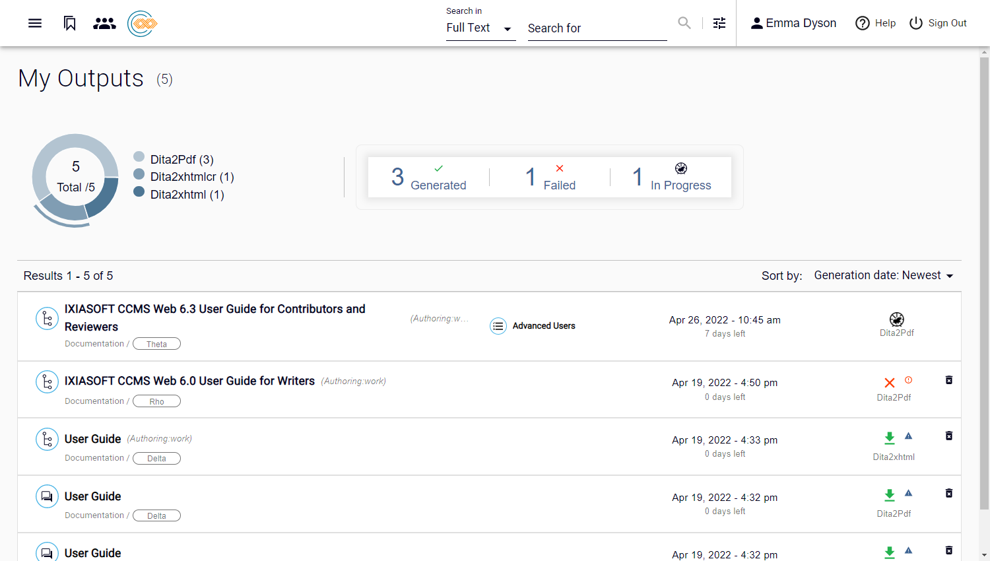Select Dita2xhtmlcr legend swatch

(x=139, y=174)
